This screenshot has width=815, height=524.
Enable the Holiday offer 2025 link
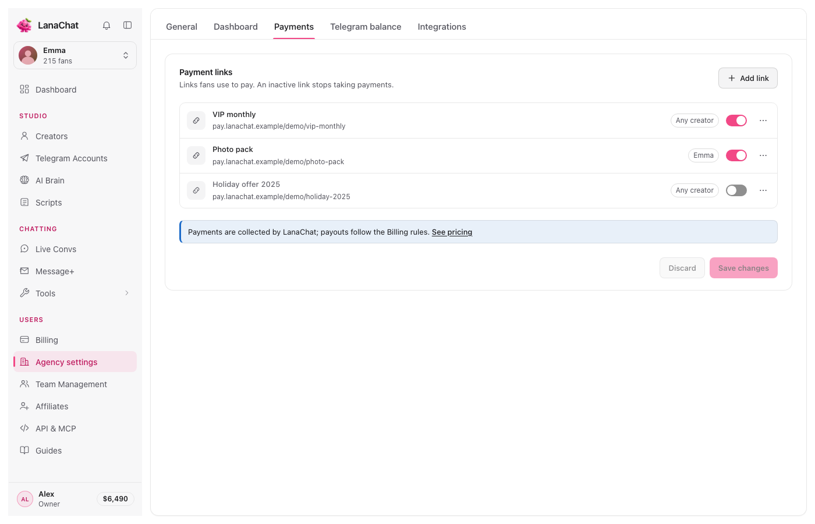pos(736,190)
